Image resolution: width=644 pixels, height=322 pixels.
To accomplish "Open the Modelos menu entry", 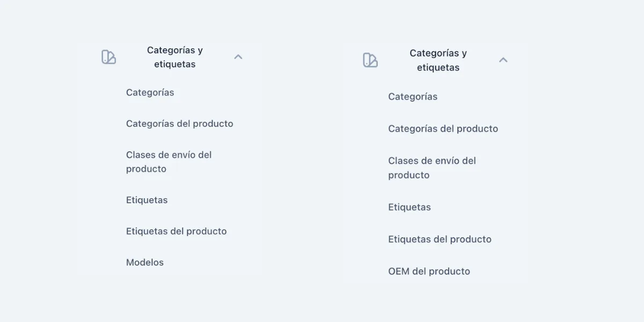I will (x=144, y=262).
